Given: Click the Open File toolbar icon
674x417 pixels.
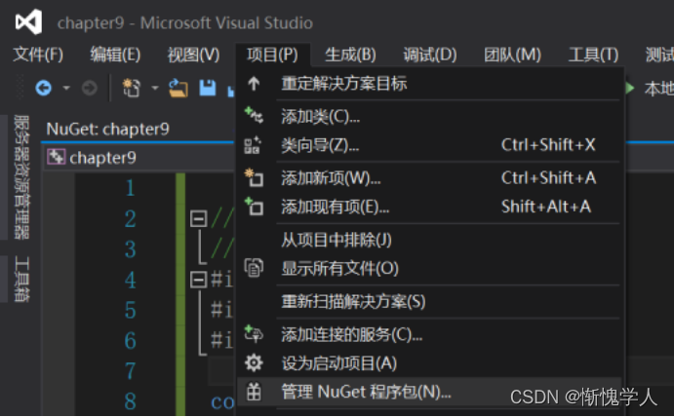Looking at the screenshot, I should [x=178, y=88].
